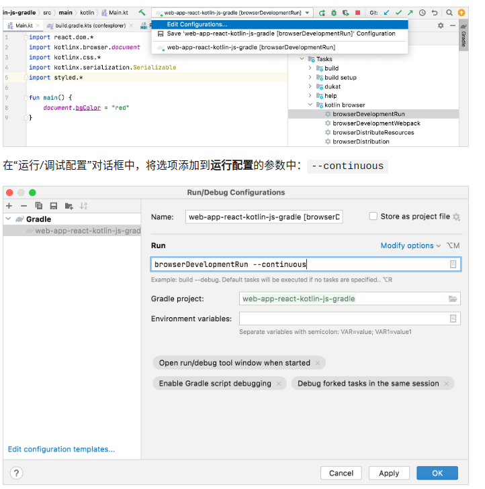Switch to Main.kt editor tab
The image size is (485, 489).
24,25
